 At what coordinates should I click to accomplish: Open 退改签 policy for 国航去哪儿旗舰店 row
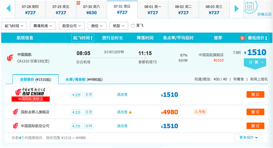point(122,112)
